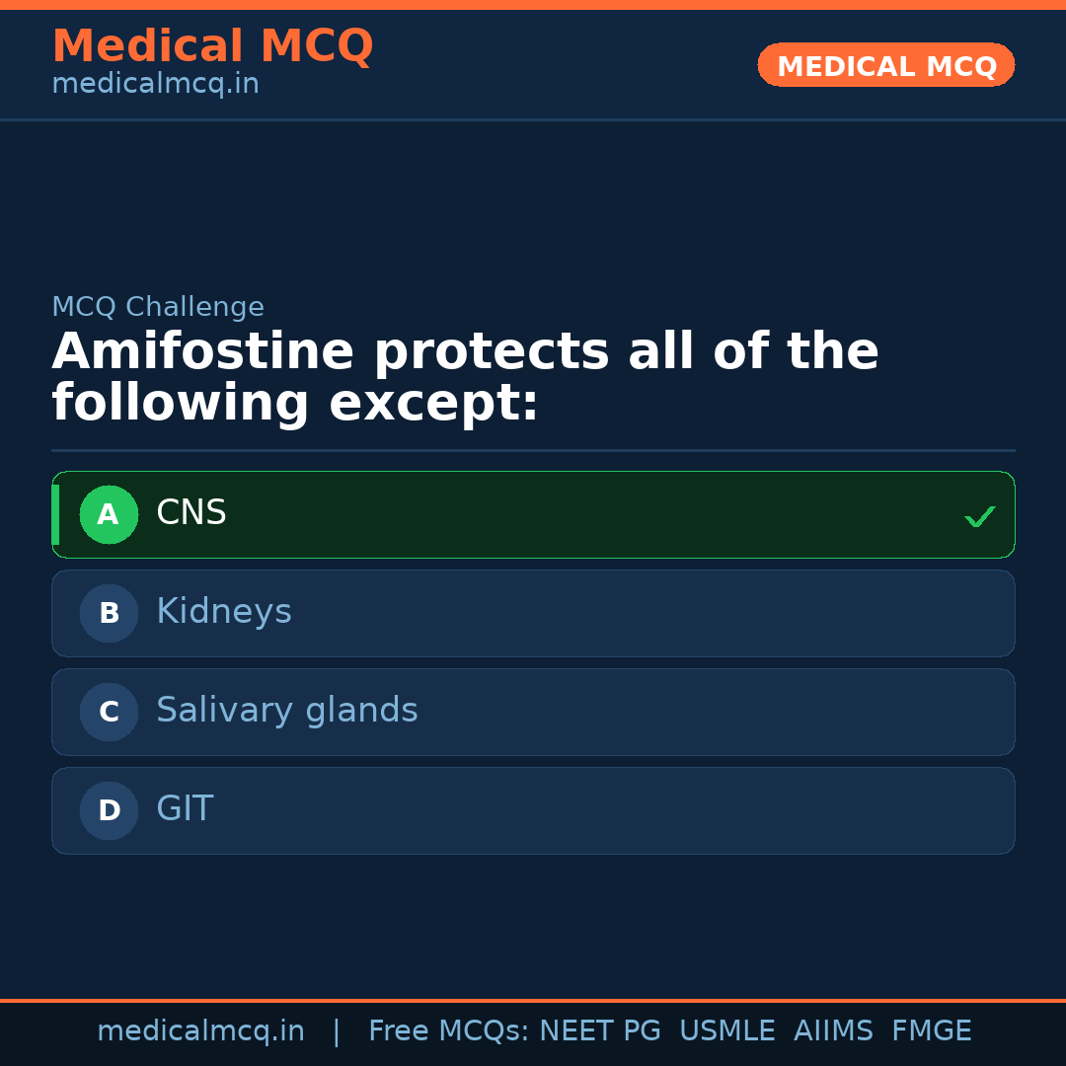Click the orange MEDICAL MCQ badge
Image resolution: width=1066 pixels, height=1066 pixels.
tap(885, 66)
